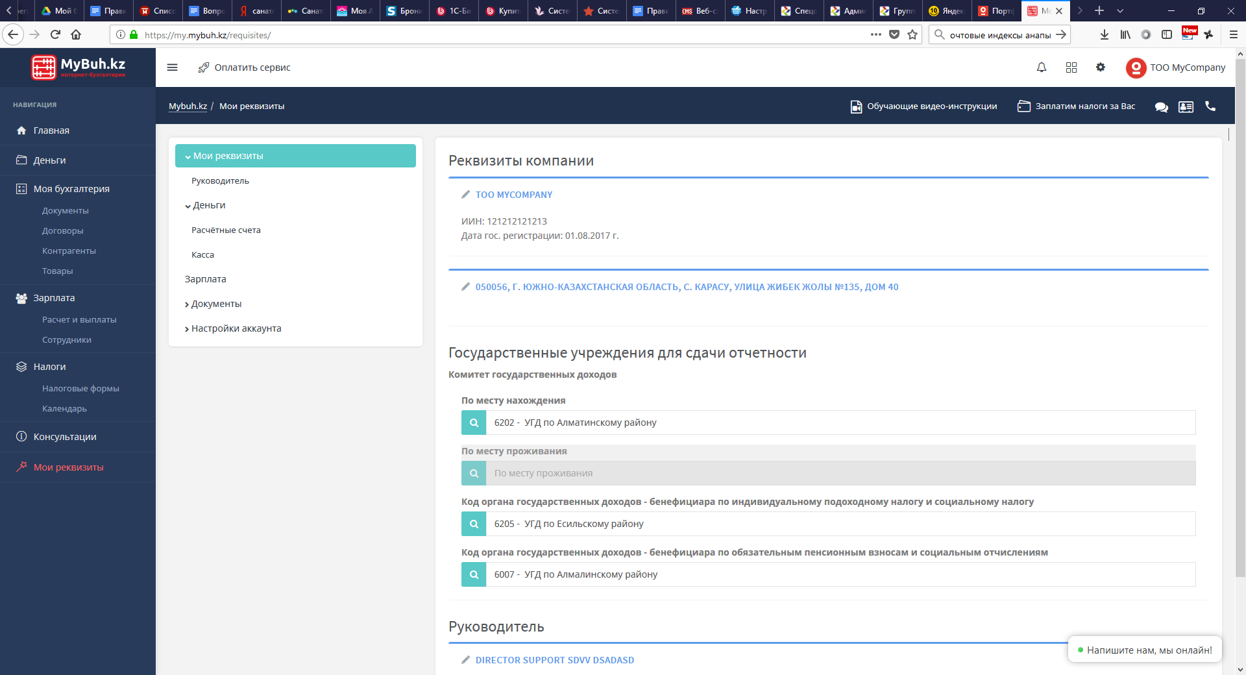Search icon beside 6007 Алмалинскому району
The image size is (1246, 675).
tap(474, 574)
